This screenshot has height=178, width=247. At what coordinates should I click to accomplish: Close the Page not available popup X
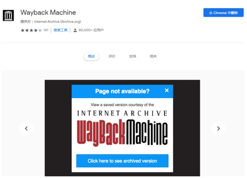pyautogui.click(x=167, y=91)
